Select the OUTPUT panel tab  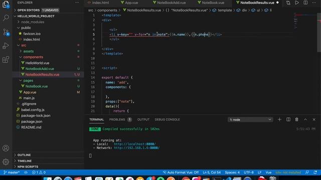coord(143,119)
